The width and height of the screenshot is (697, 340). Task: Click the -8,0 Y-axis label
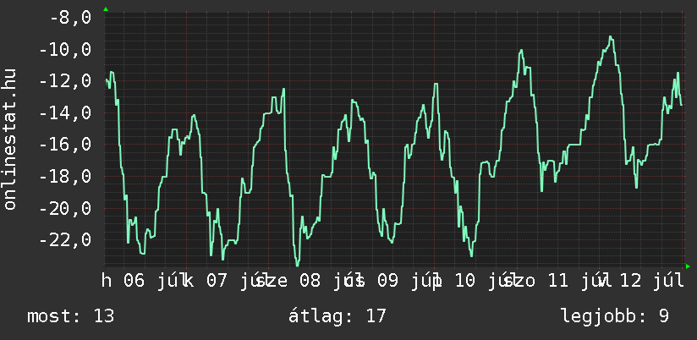click(70, 19)
